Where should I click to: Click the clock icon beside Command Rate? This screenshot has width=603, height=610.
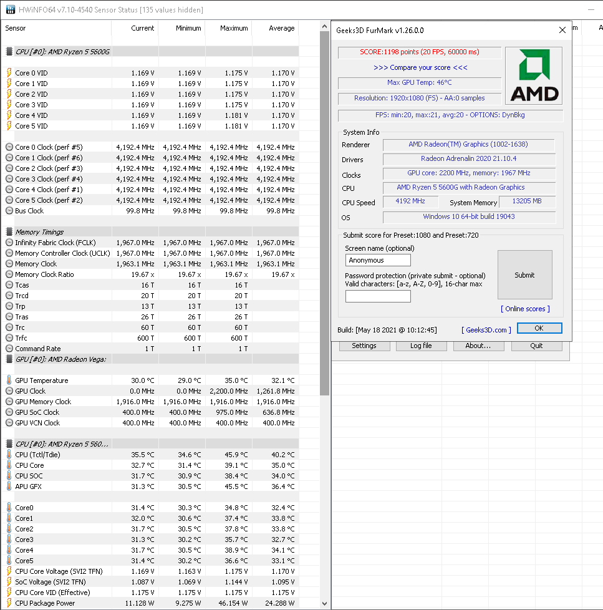point(9,349)
